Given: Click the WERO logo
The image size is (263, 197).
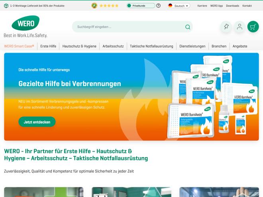Looking at the screenshot, I should tap(26, 23).
